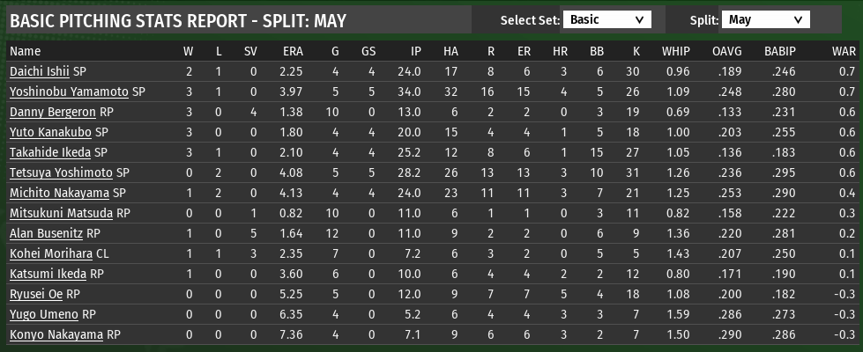Sort table by WAR column header
The width and height of the screenshot is (863, 352).
pyautogui.click(x=844, y=51)
